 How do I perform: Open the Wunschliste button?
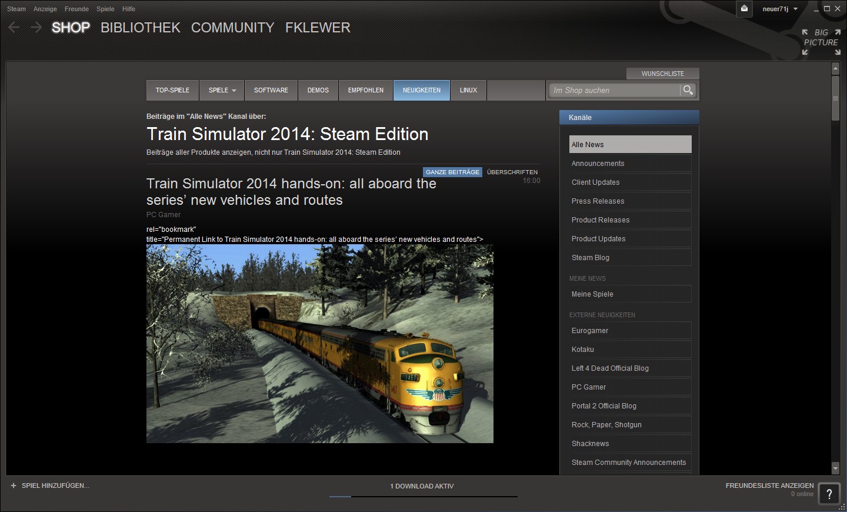(x=663, y=74)
